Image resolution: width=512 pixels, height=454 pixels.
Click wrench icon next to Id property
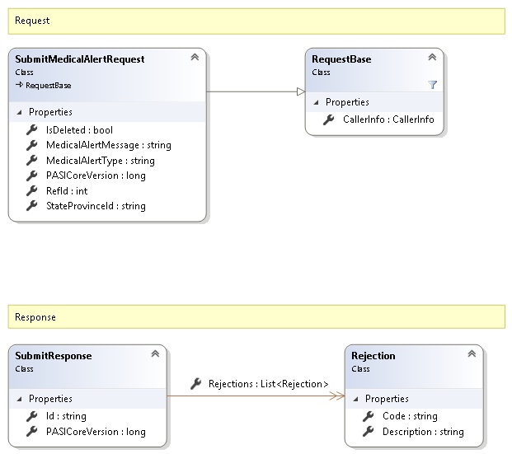[32, 417]
